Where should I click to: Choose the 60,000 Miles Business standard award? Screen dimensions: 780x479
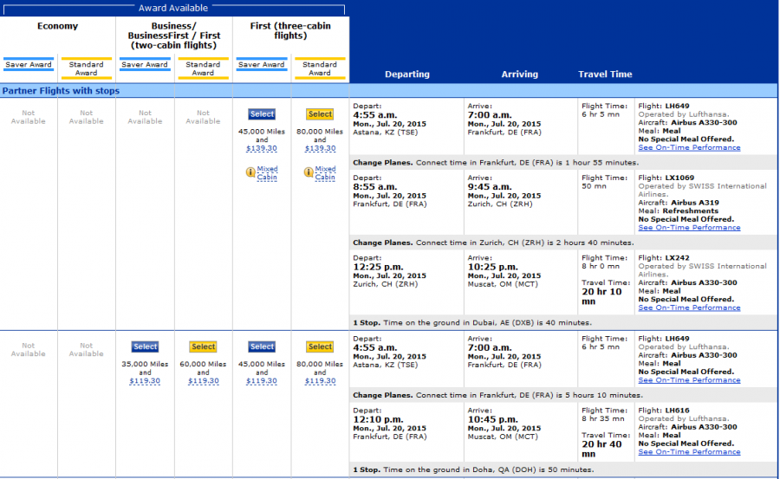(203, 347)
